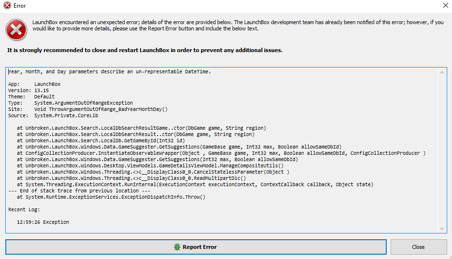Click the scrollbar up arrow in error details
This screenshot has width=452, height=259.
coord(442,72)
